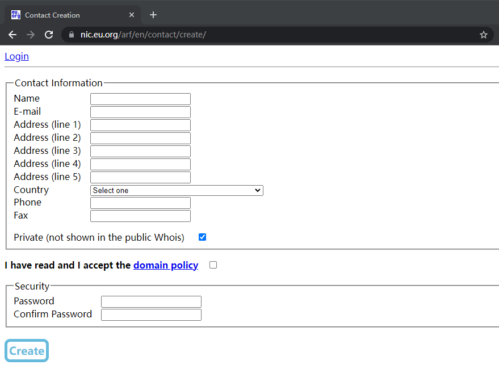Bookmark this page with star icon

click(x=484, y=35)
